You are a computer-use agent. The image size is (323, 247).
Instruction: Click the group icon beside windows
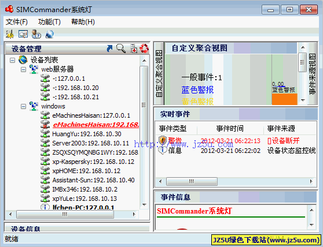coord(34,106)
